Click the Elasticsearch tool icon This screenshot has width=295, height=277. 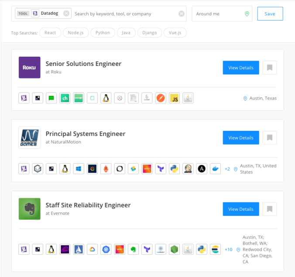click(216, 250)
